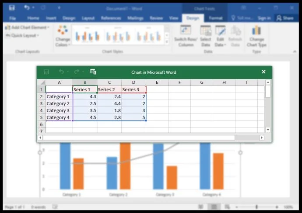The image size is (302, 213).
Task: Click the spreadsheet scroll up arrow
Action: 268,82
